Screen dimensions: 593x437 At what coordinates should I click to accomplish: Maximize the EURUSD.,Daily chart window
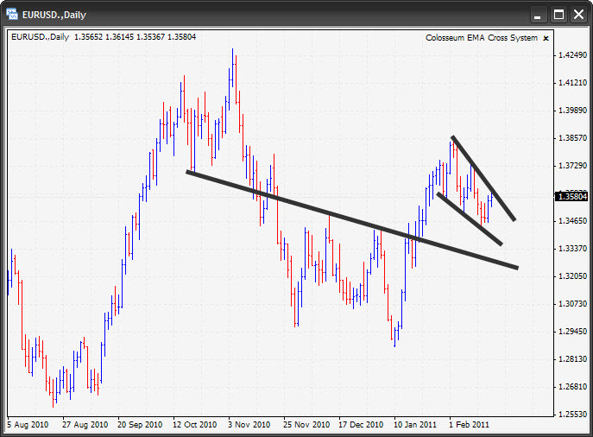pos(558,15)
